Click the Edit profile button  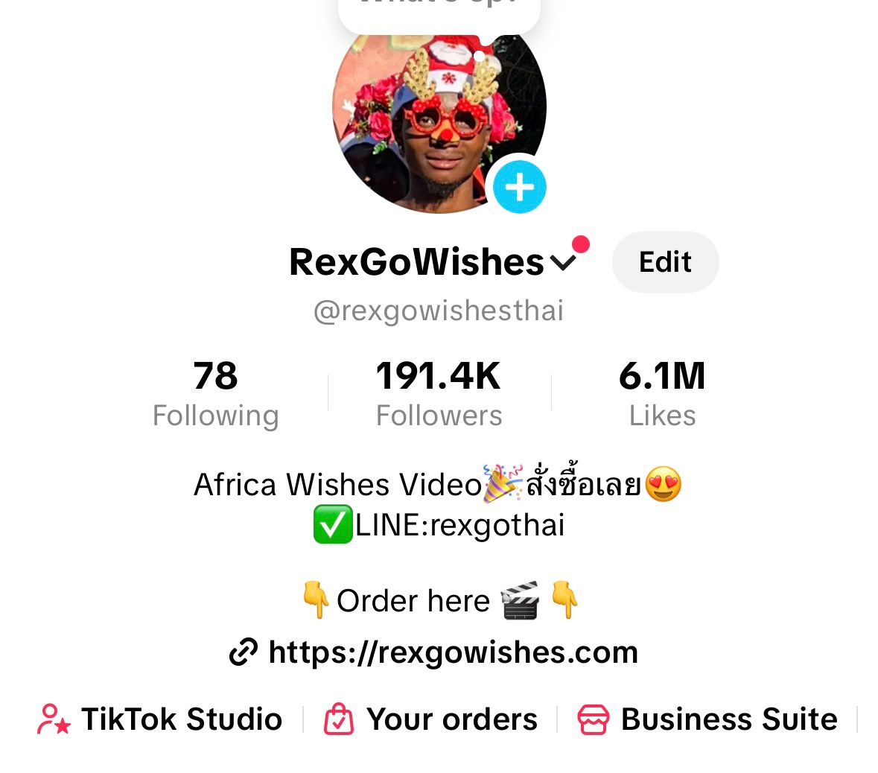pyautogui.click(x=665, y=262)
